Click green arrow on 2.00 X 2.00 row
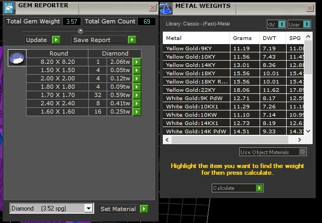Image resolution: width=322 pixels, height=223 pixels. [137, 78]
